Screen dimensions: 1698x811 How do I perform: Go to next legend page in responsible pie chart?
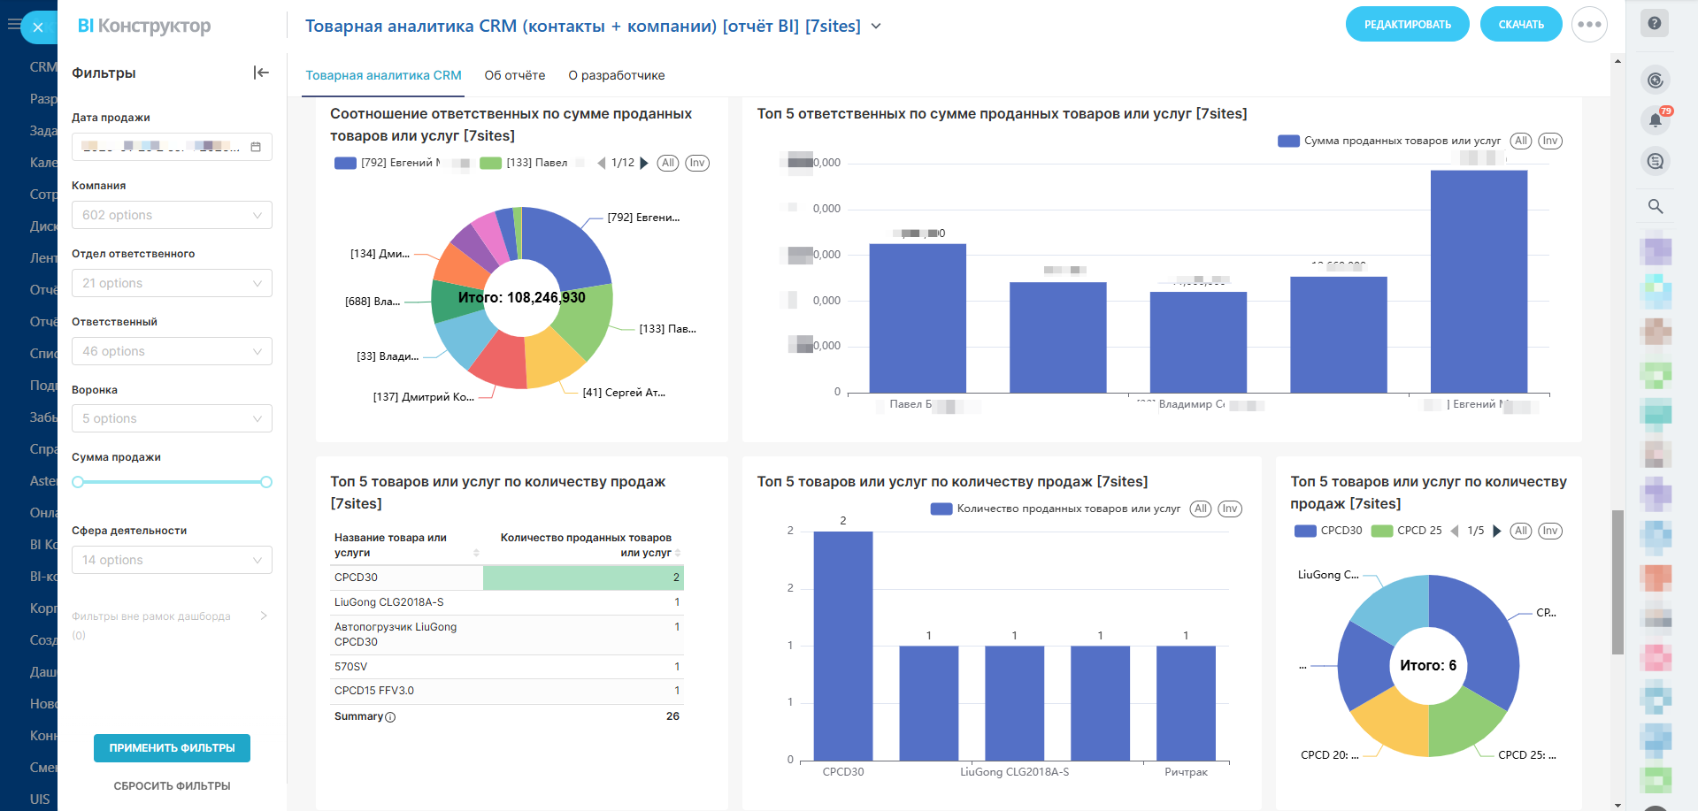click(x=644, y=163)
